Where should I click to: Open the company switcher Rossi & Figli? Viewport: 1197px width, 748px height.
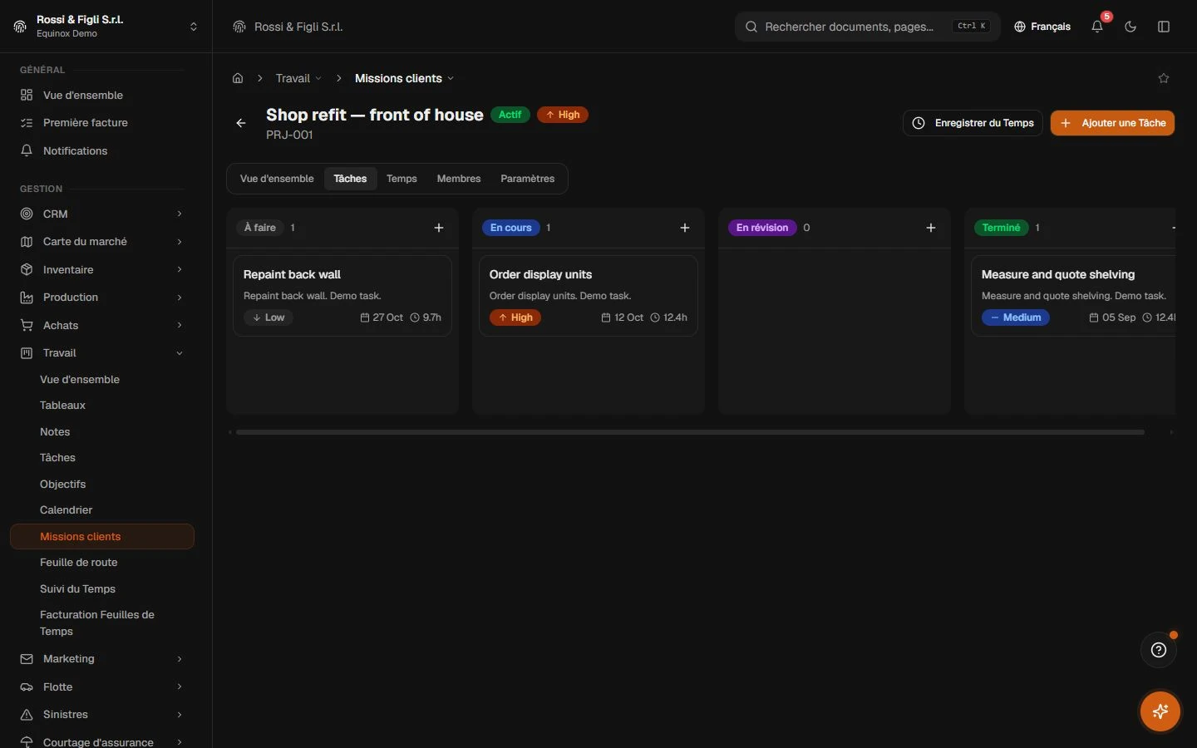(x=106, y=27)
